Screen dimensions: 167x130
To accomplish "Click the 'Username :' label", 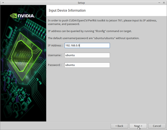I will (55, 55).
